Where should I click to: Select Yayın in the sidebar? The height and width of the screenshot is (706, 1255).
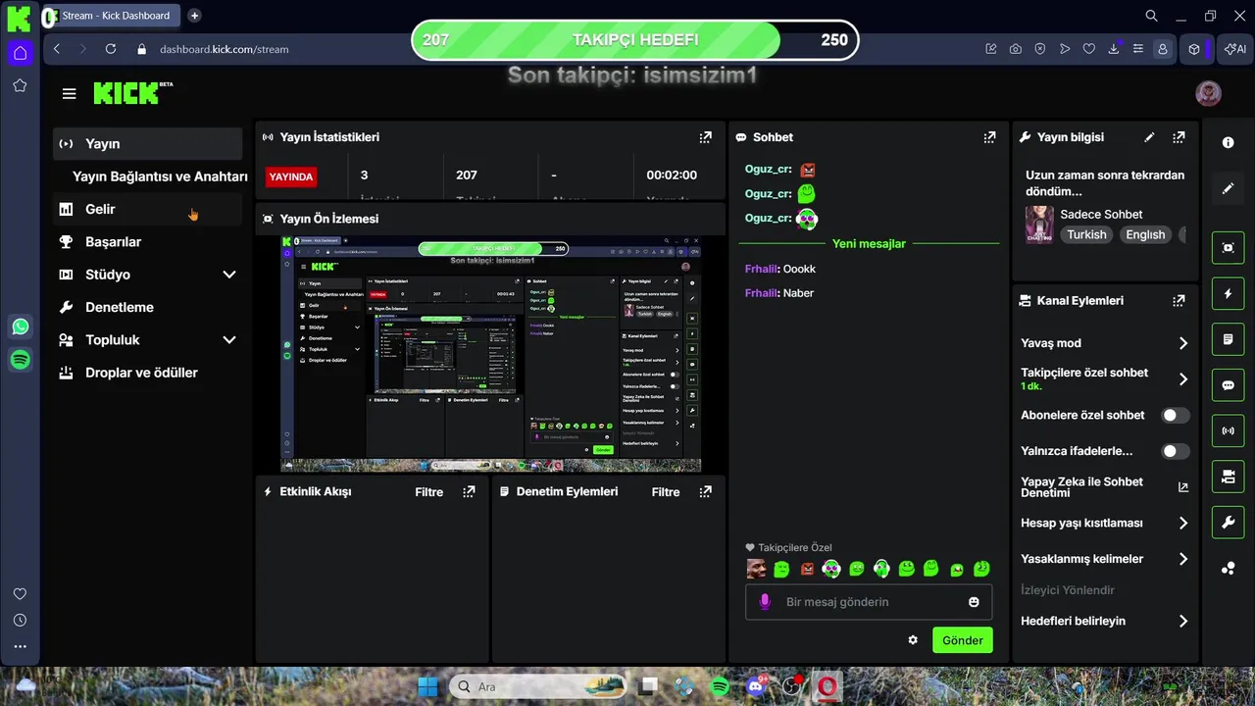coord(147,143)
